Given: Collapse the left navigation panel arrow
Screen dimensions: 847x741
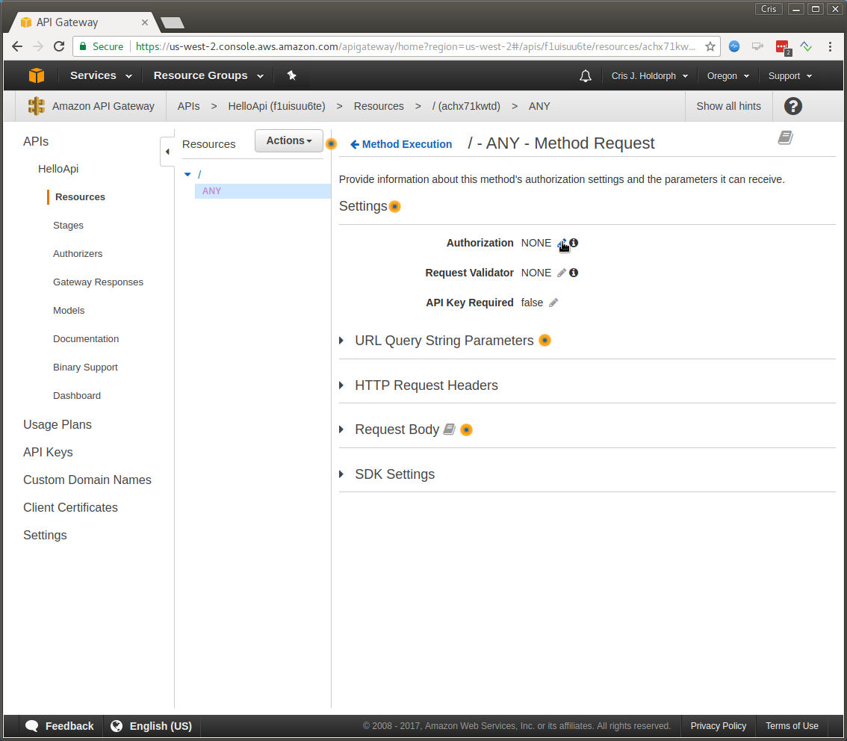Looking at the screenshot, I should [167, 152].
